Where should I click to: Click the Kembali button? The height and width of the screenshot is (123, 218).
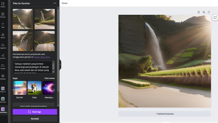[x=35, y=119]
